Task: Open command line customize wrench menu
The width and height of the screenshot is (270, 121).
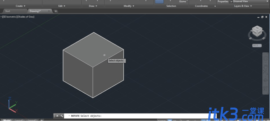Action: [x=61, y=116]
